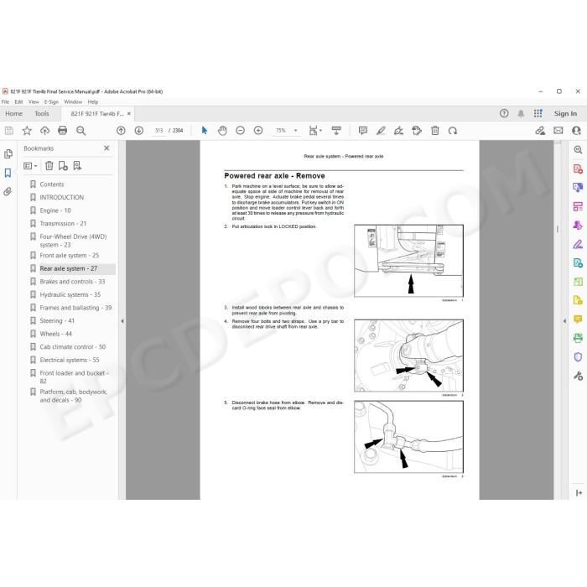This screenshot has width=587, height=587.
Task: Open the apps grid icon
Action: [538, 113]
